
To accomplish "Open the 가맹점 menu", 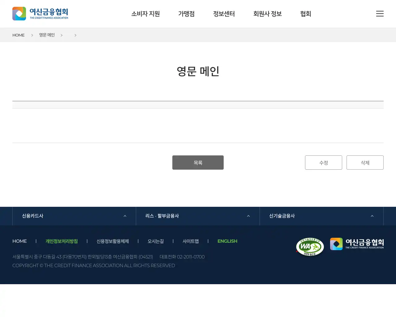I will click(186, 14).
